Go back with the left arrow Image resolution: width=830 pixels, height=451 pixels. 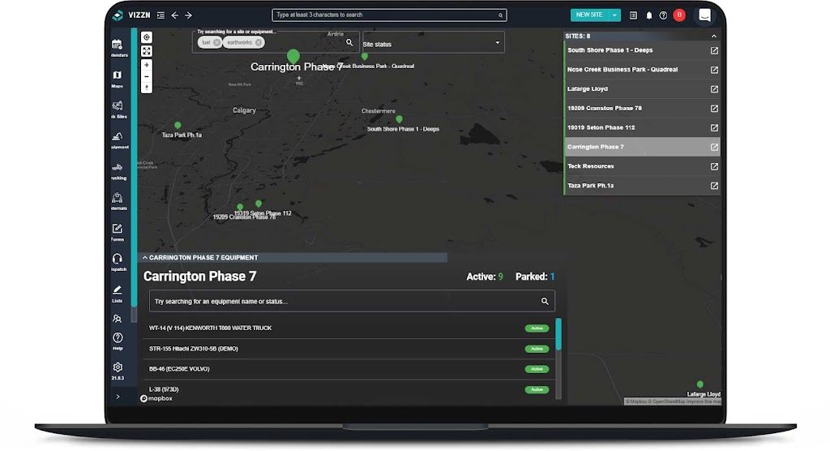tap(175, 15)
